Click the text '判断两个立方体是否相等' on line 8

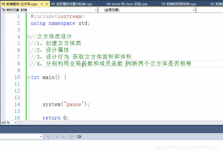click(x=159, y=63)
